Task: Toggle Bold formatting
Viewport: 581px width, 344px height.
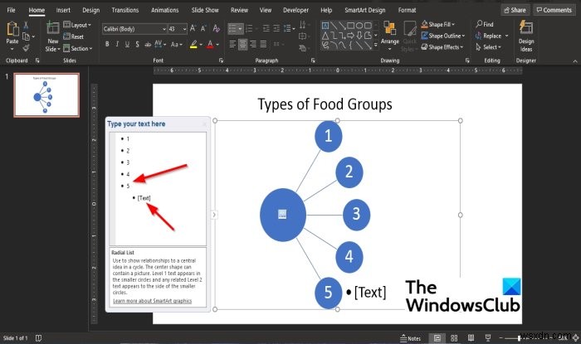Action: pos(107,45)
